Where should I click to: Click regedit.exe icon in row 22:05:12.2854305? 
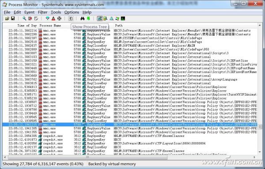(x=40, y=136)
